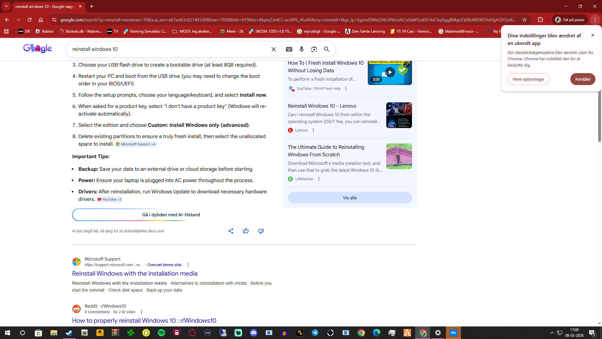Give thumbs up to AI overview
This screenshot has height=339, width=602.
[x=246, y=231]
